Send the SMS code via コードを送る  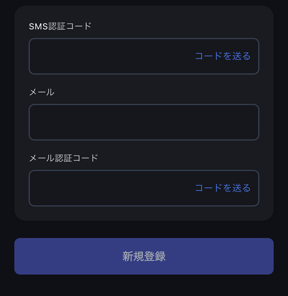[223, 56]
